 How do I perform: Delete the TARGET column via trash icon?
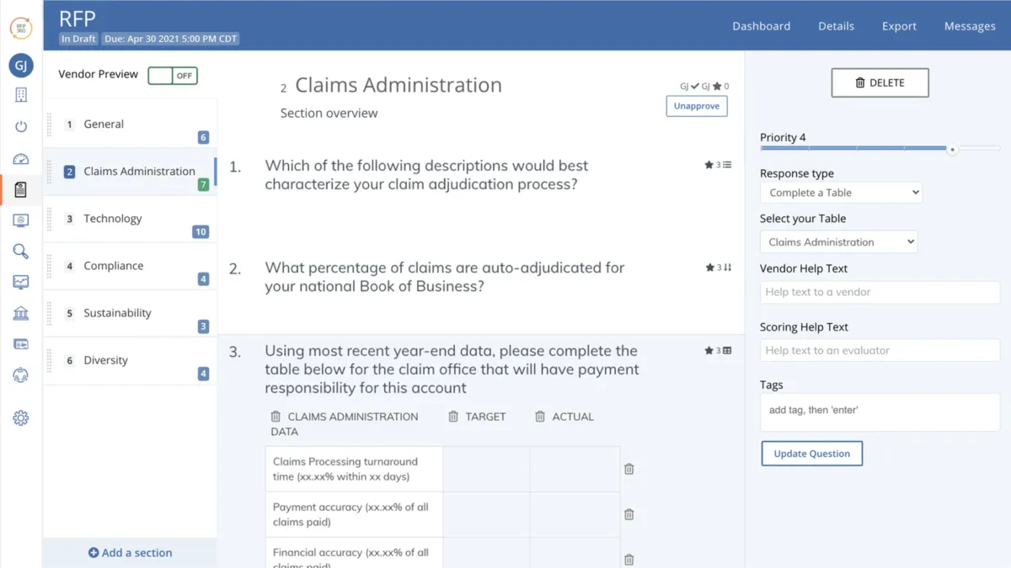tap(453, 417)
